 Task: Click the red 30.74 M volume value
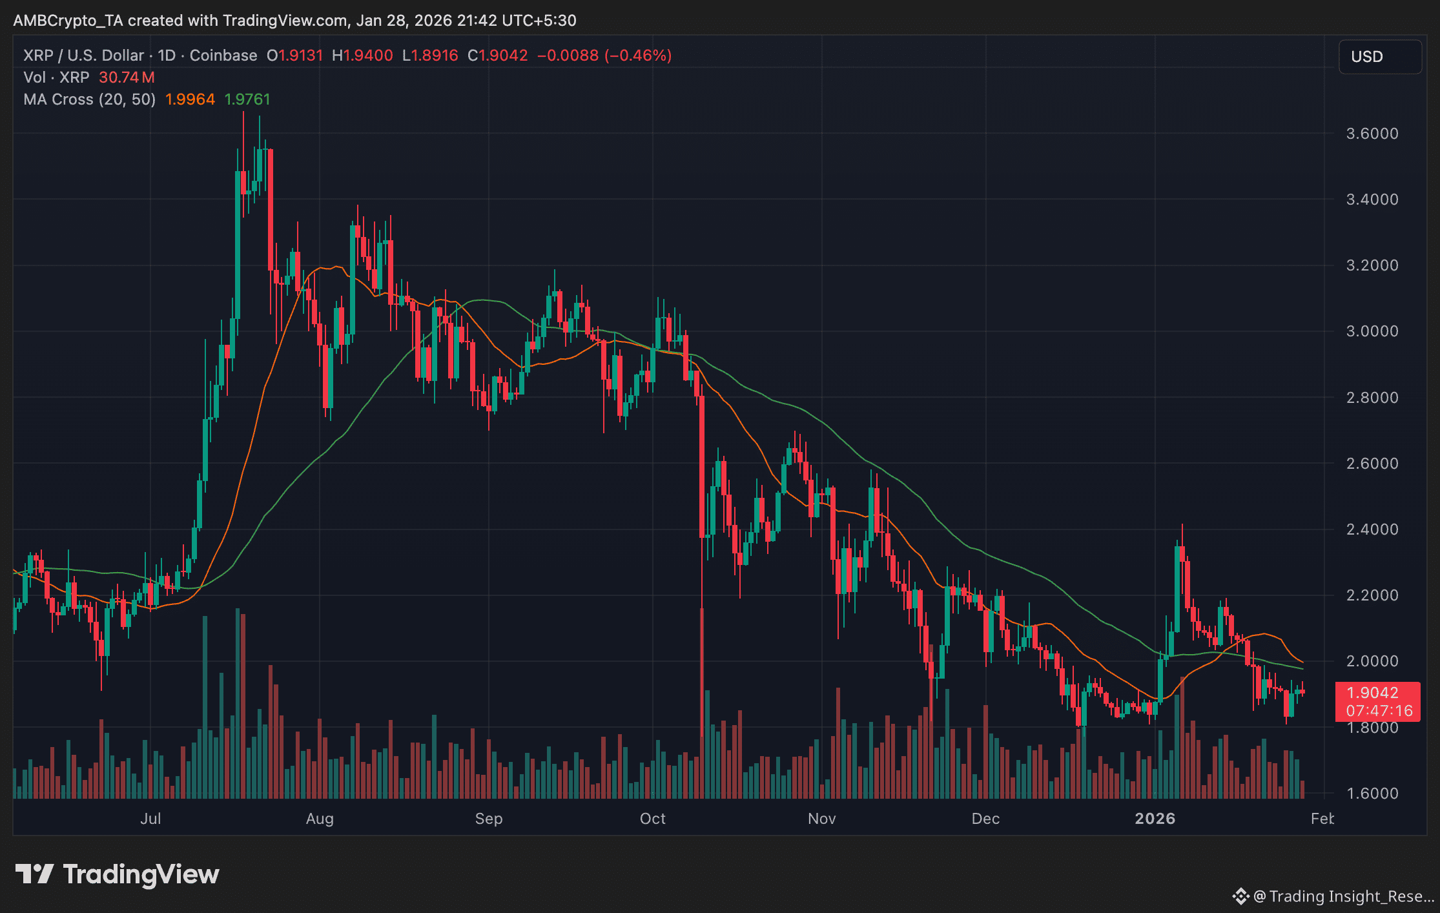click(x=127, y=77)
